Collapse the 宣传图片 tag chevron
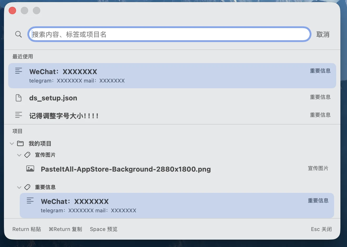The image size is (347, 247). (x=19, y=155)
